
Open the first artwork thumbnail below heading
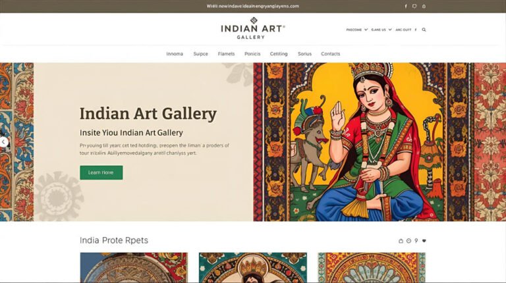click(134, 267)
